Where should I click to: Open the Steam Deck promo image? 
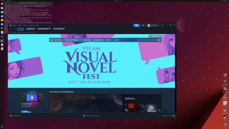[x=32, y=98]
